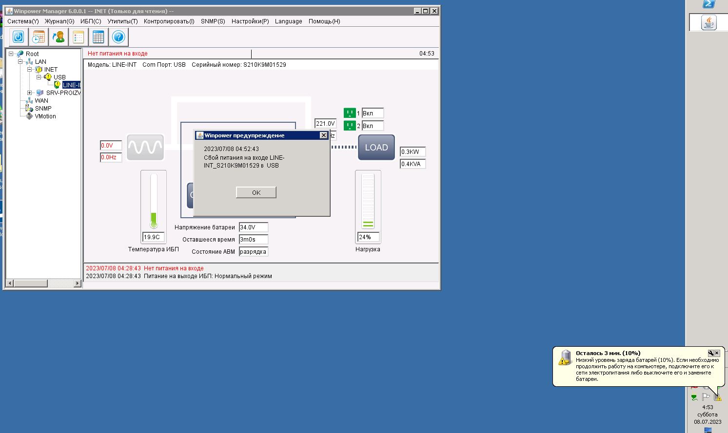
Task: Click the blue question mark help icon
Action: point(118,37)
